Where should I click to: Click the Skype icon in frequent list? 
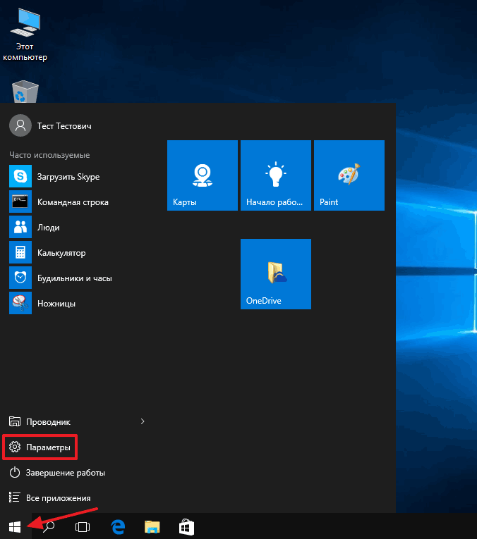(20, 176)
